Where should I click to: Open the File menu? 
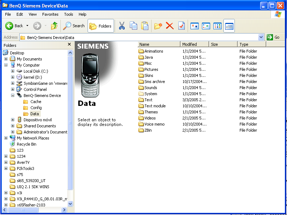tap(8, 14)
